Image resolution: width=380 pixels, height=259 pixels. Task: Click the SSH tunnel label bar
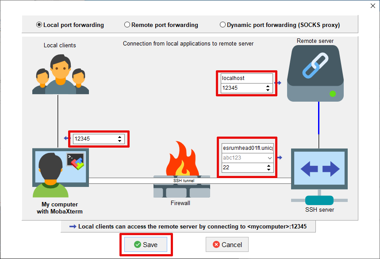pos(183,180)
